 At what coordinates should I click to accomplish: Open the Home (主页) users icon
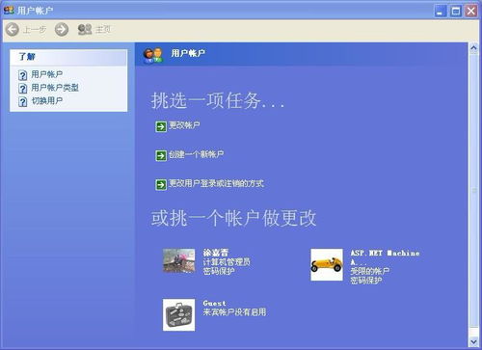(x=85, y=30)
